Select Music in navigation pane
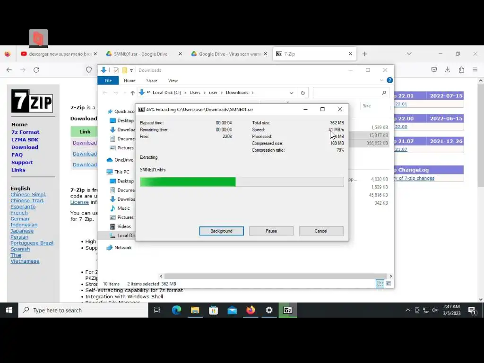 click(120, 208)
